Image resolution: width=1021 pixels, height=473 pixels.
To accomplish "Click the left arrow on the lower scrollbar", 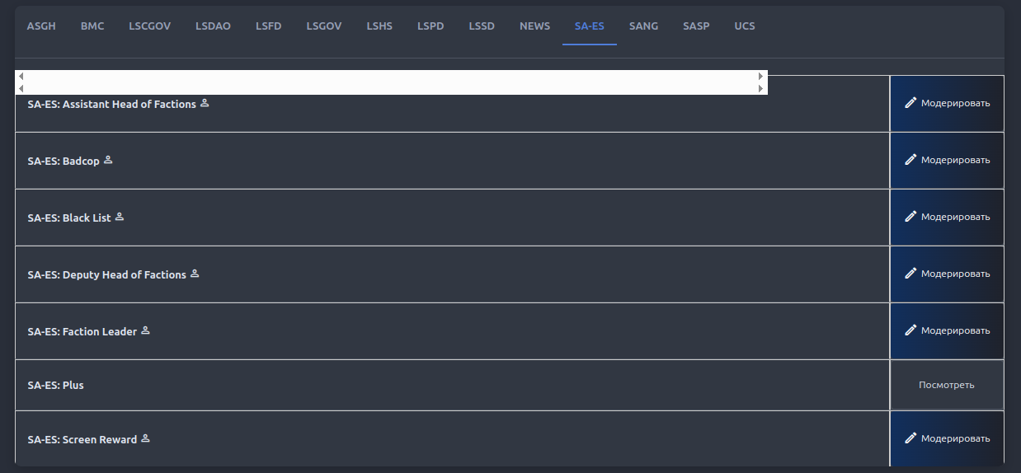I will point(21,88).
